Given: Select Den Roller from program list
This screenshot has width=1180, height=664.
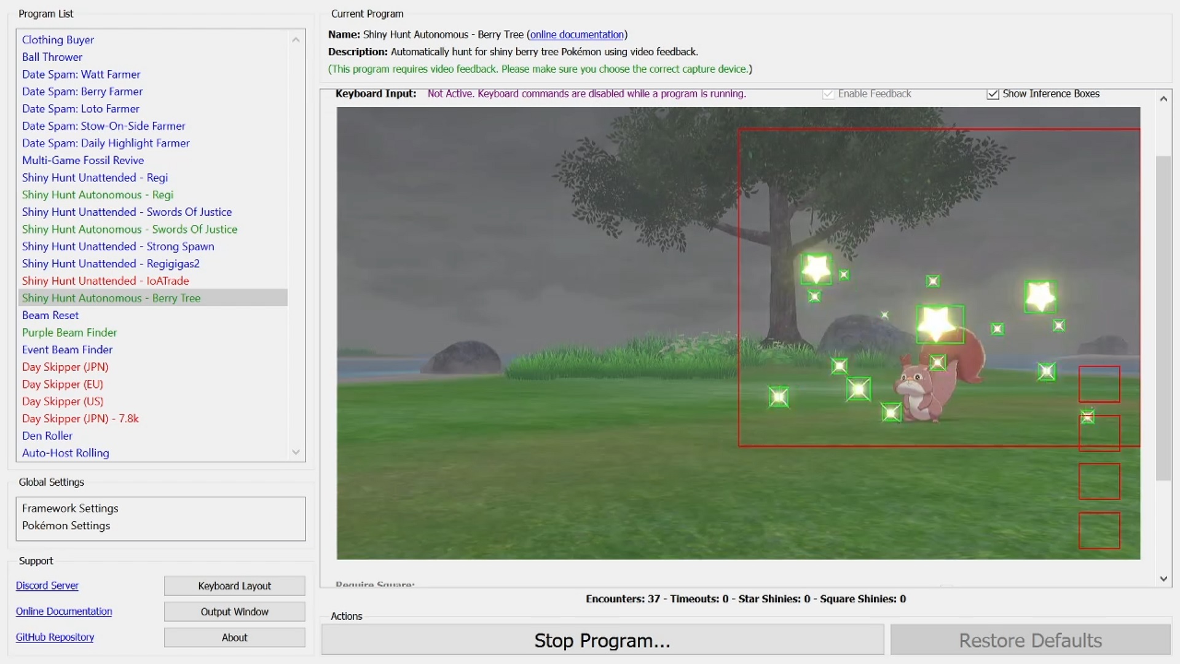Looking at the screenshot, I should point(47,436).
